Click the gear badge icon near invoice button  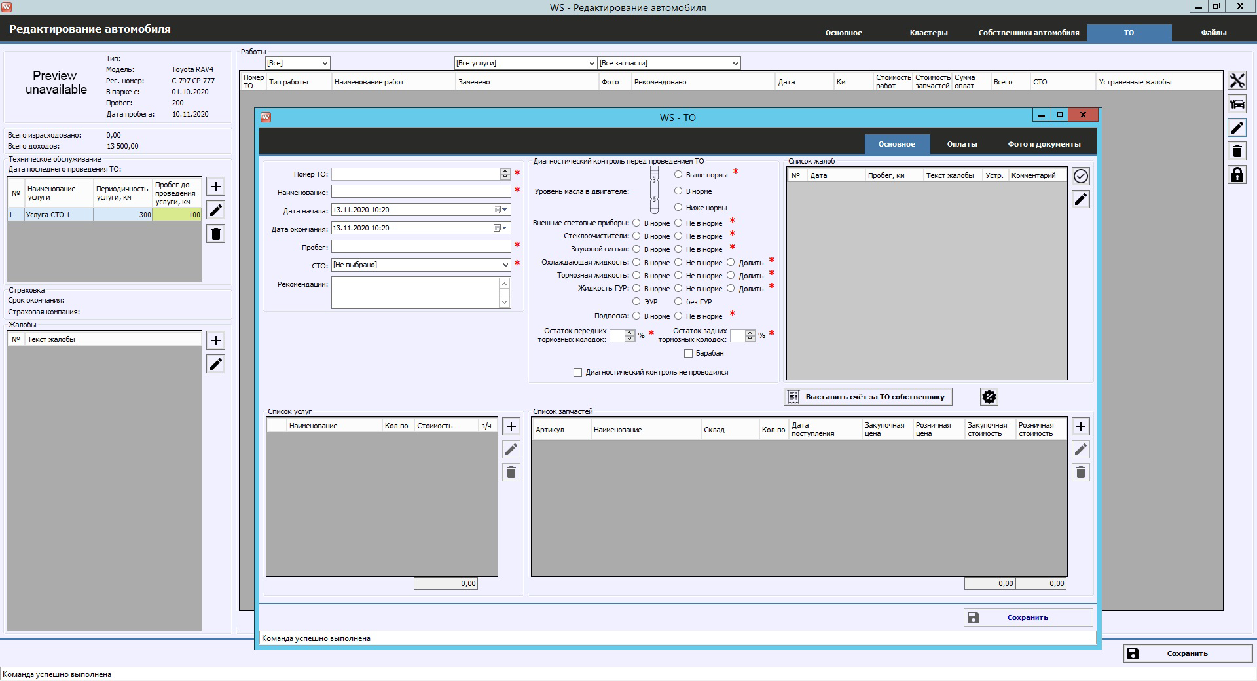tap(989, 397)
